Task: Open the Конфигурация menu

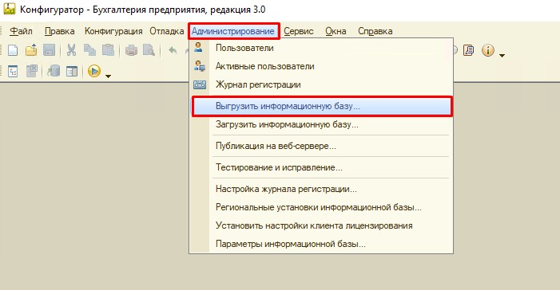Action: [x=113, y=31]
